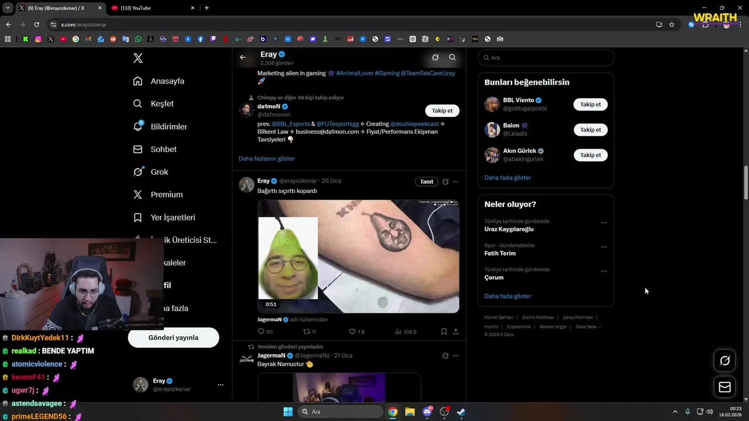Open JagermaN profile link in repost
This screenshot has width=749, height=421.
(x=272, y=356)
